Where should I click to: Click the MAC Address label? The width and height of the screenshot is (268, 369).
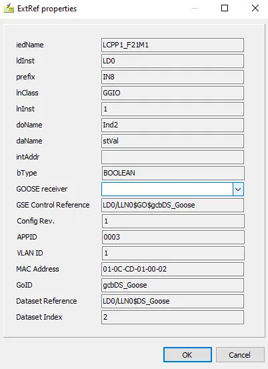pos(37,269)
